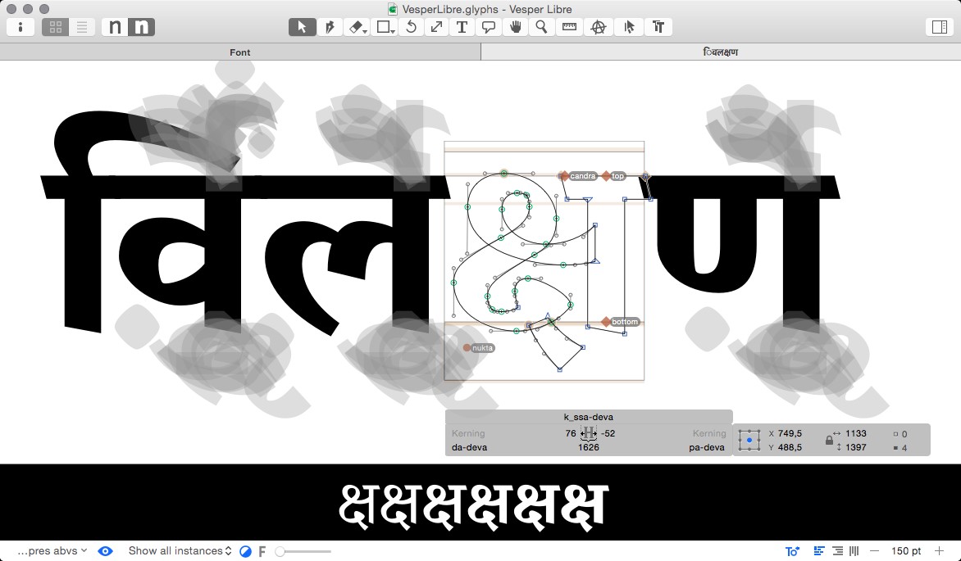
Task: Switch to the Font tab
Action: [239, 52]
